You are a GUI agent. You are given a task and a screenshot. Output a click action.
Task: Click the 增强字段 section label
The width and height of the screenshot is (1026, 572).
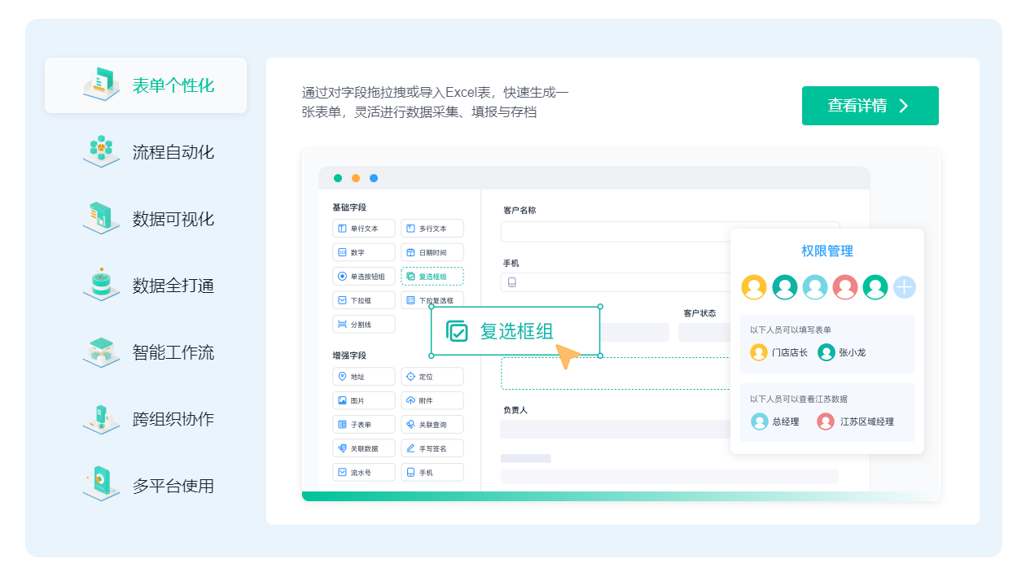point(349,356)
